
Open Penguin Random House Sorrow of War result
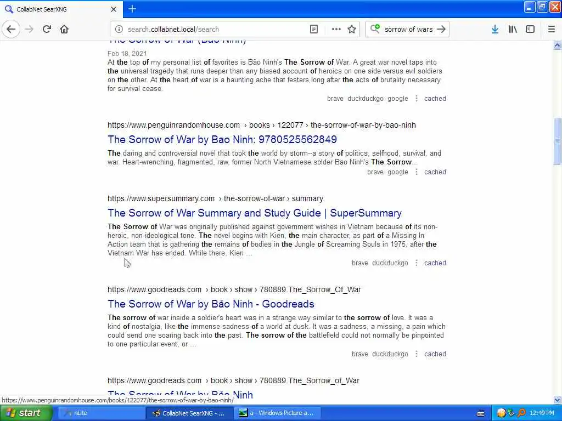[222, 139]
